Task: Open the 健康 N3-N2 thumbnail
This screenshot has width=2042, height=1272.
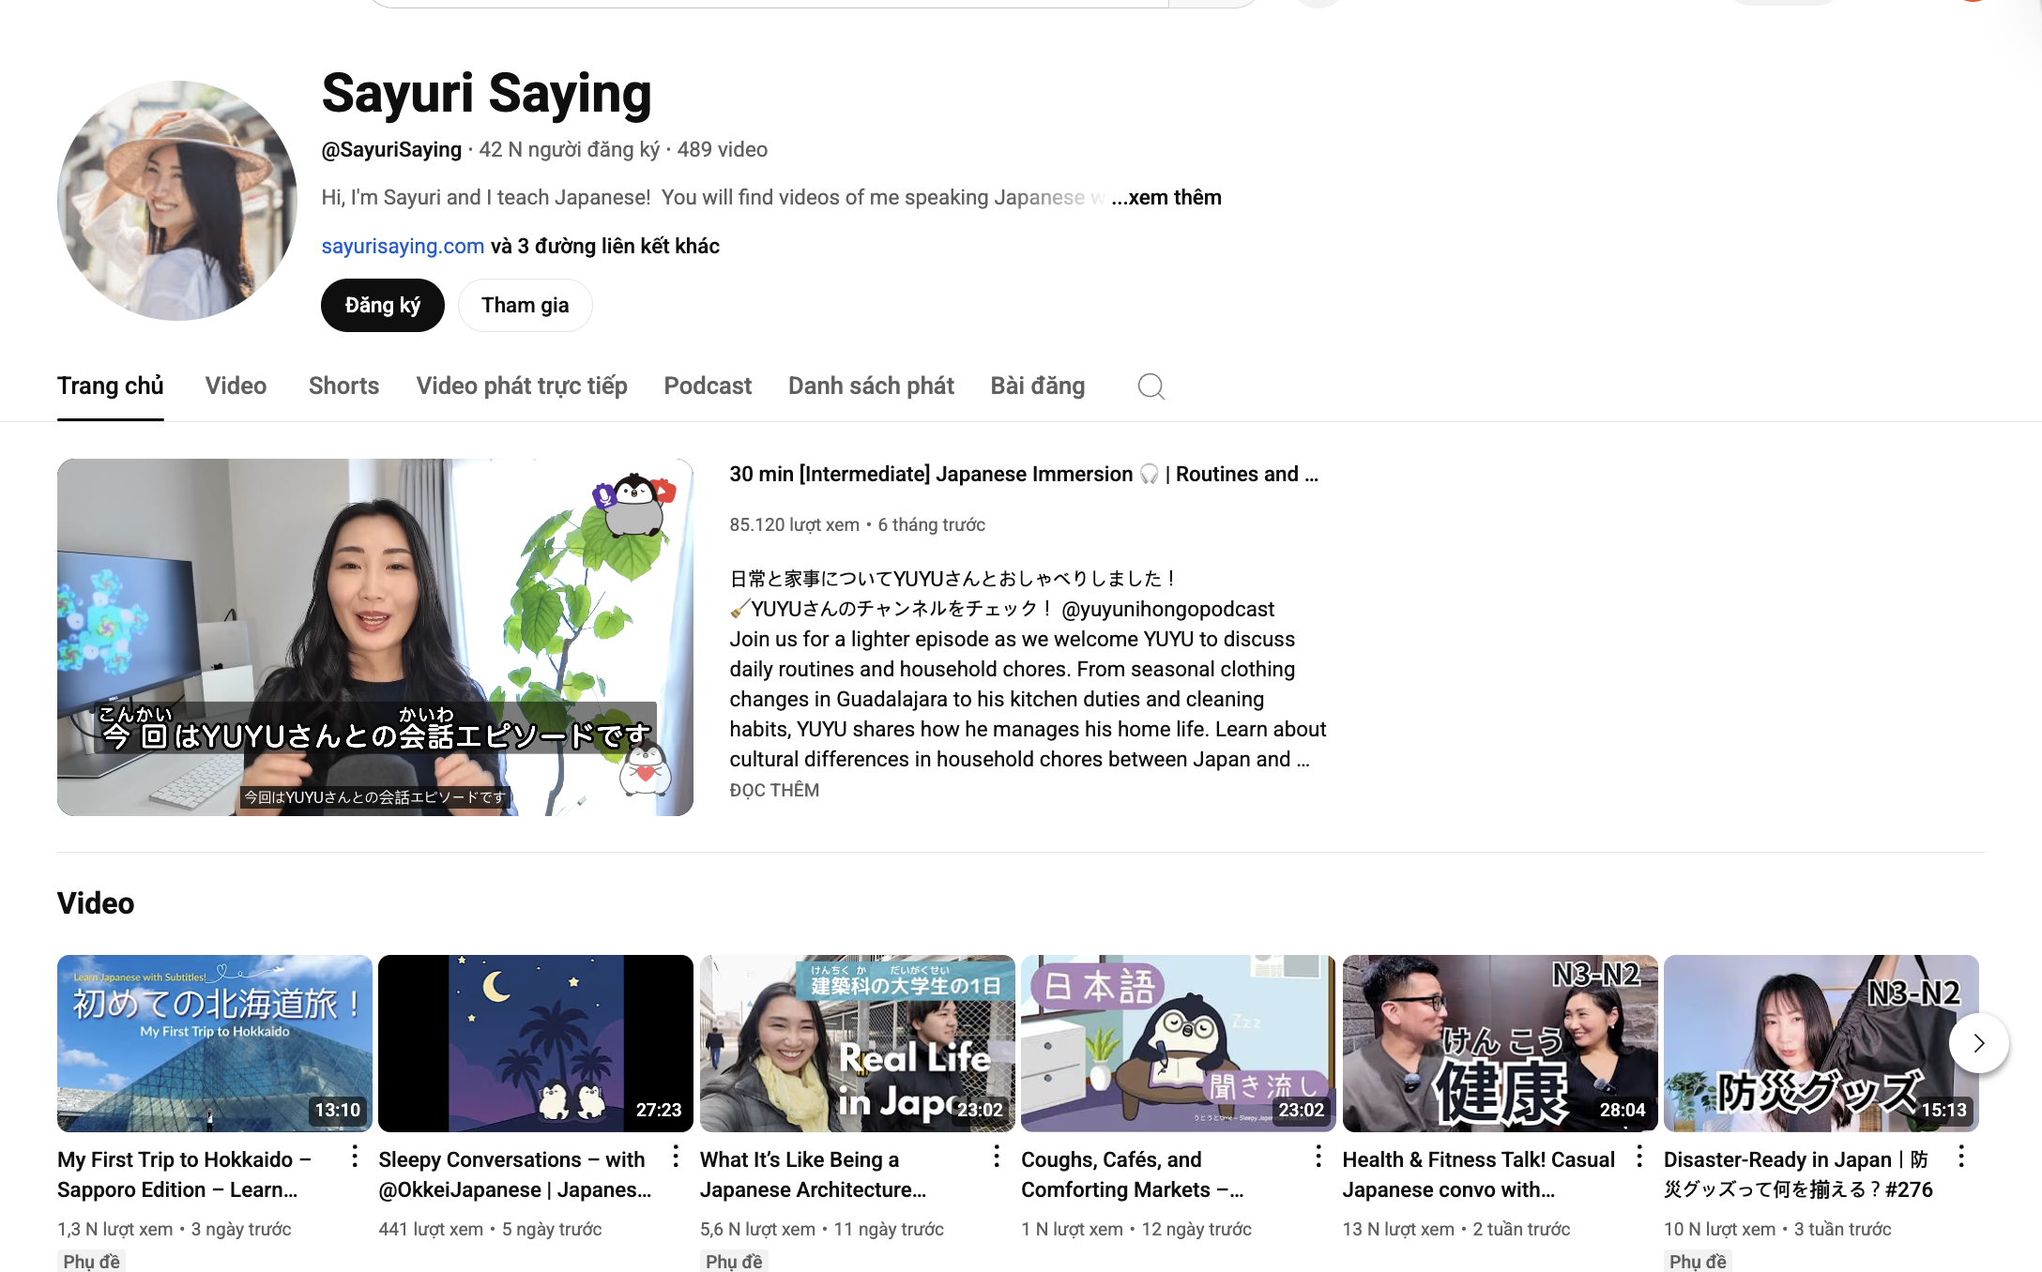Action: tap(1501, 1043)
